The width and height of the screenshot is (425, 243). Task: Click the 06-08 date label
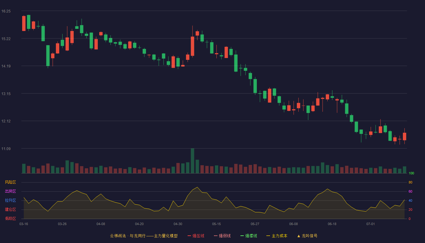click(x=294, y=224)
